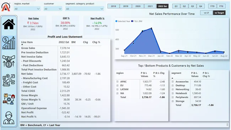This screenshot has width=231, height=130.
Task: Switch to YTD view
Action: [x=212, y=6]
